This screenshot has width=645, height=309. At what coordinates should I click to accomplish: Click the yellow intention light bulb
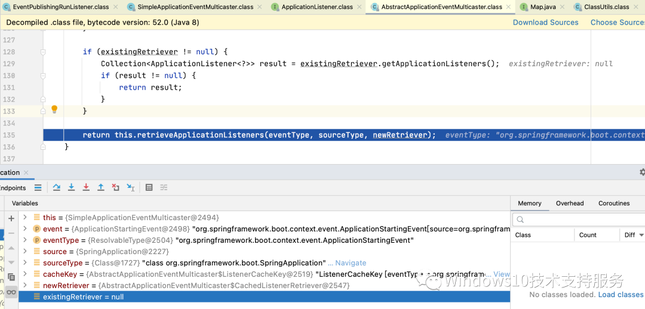tap(54, 109)
